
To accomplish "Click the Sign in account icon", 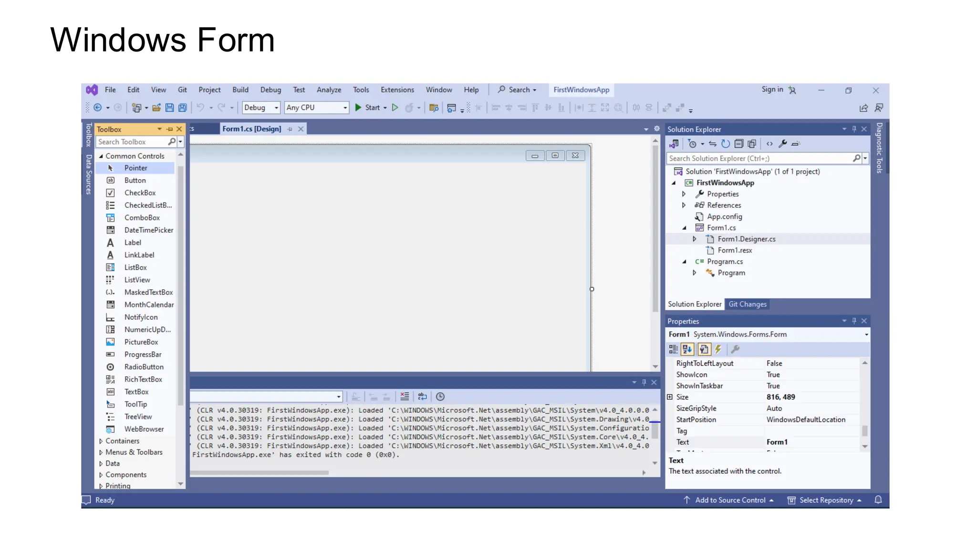I will click(792, 90).
